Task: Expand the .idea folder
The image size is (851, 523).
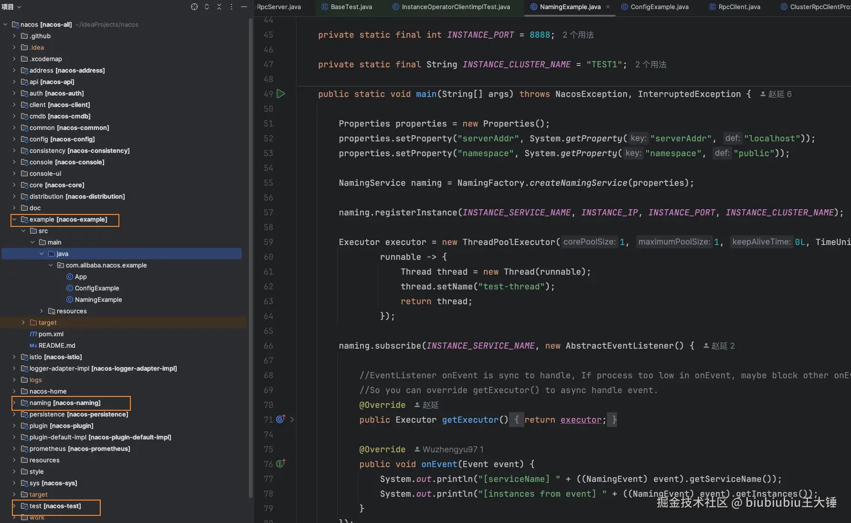Action: click(14, 47)
